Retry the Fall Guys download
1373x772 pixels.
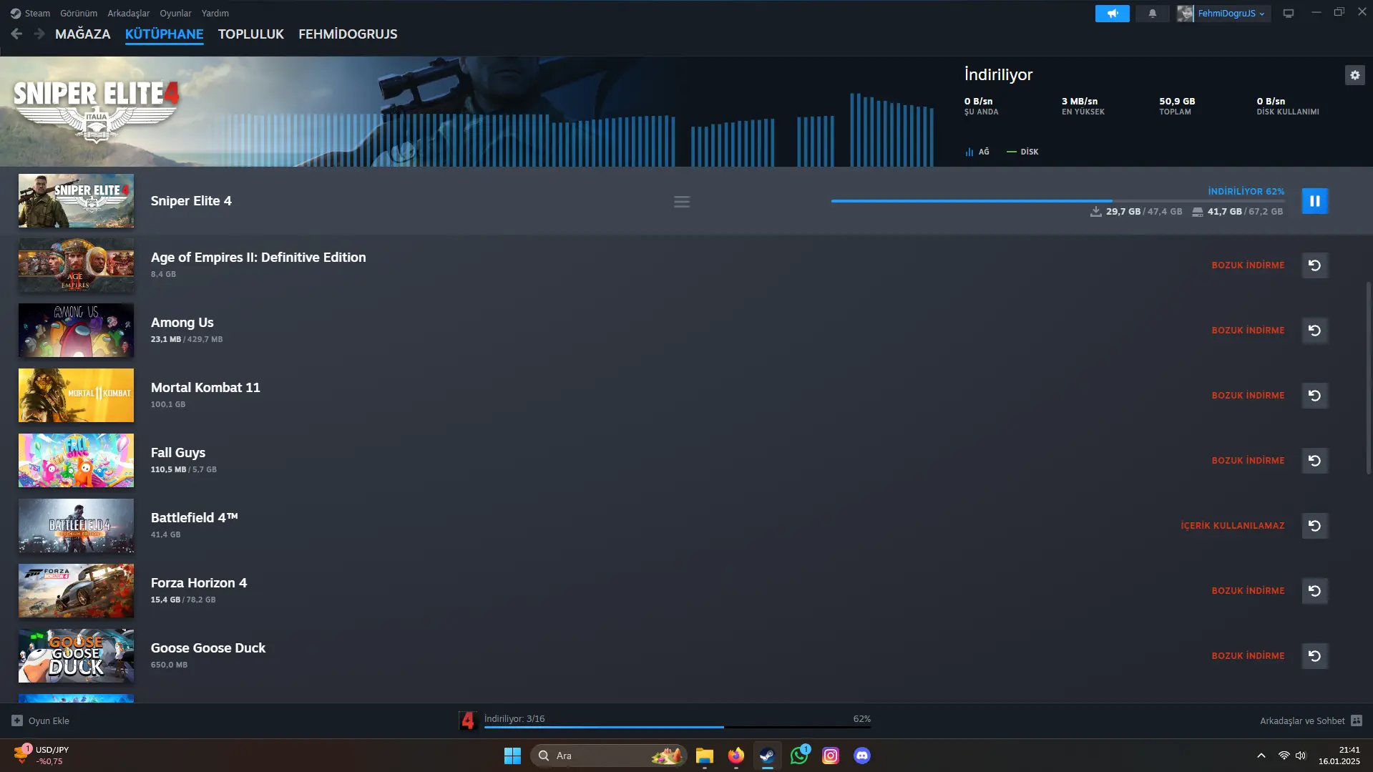coord(1314,461)
